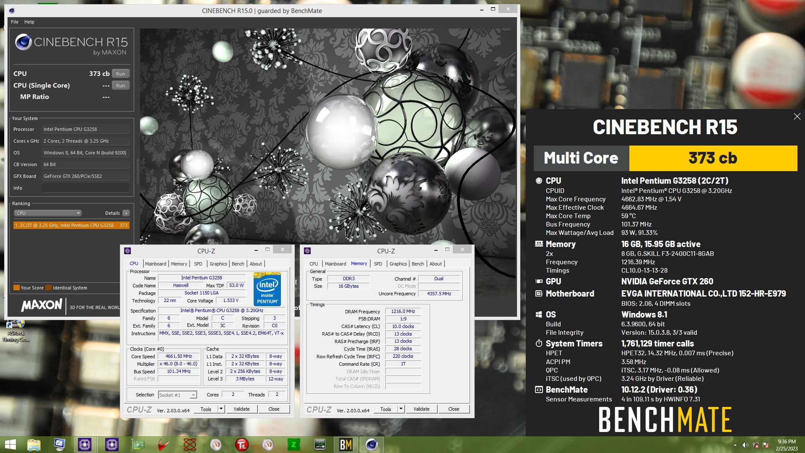Show hidden system tray icons arrow
This screenshot has width=805, height=453.
(735, 445)
